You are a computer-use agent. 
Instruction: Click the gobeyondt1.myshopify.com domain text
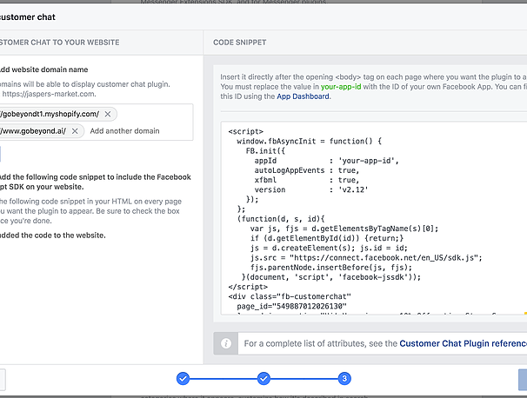pyautogui.click(x=50, y=114)
